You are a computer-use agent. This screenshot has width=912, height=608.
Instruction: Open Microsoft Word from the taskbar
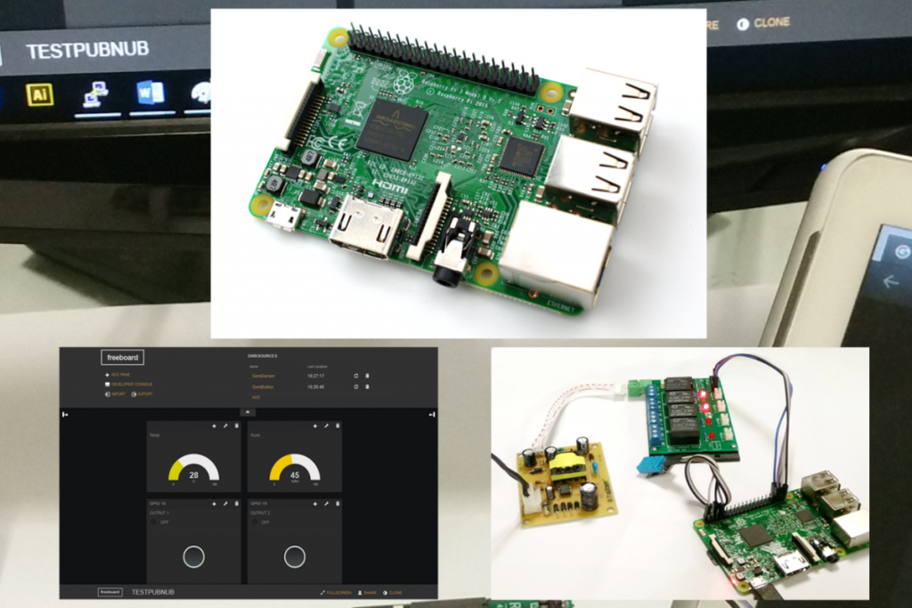click(x=151, y=93)
